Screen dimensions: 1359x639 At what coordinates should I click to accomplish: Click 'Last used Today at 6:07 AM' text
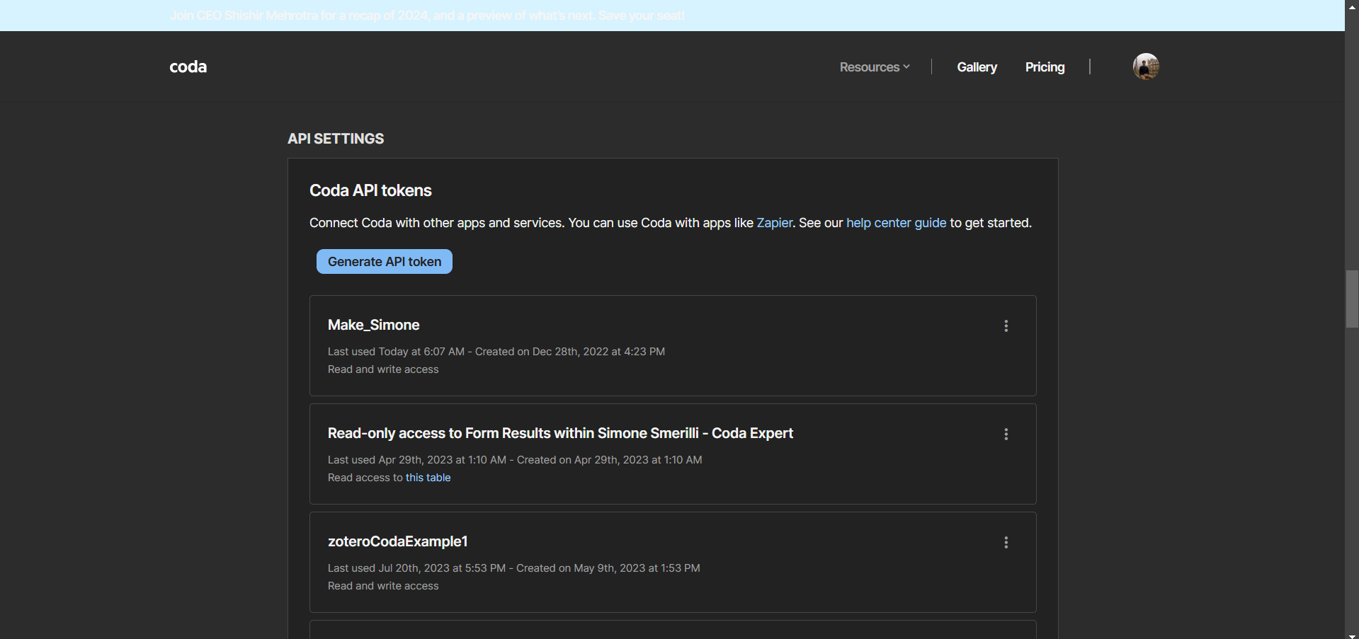tap(396, 352)
